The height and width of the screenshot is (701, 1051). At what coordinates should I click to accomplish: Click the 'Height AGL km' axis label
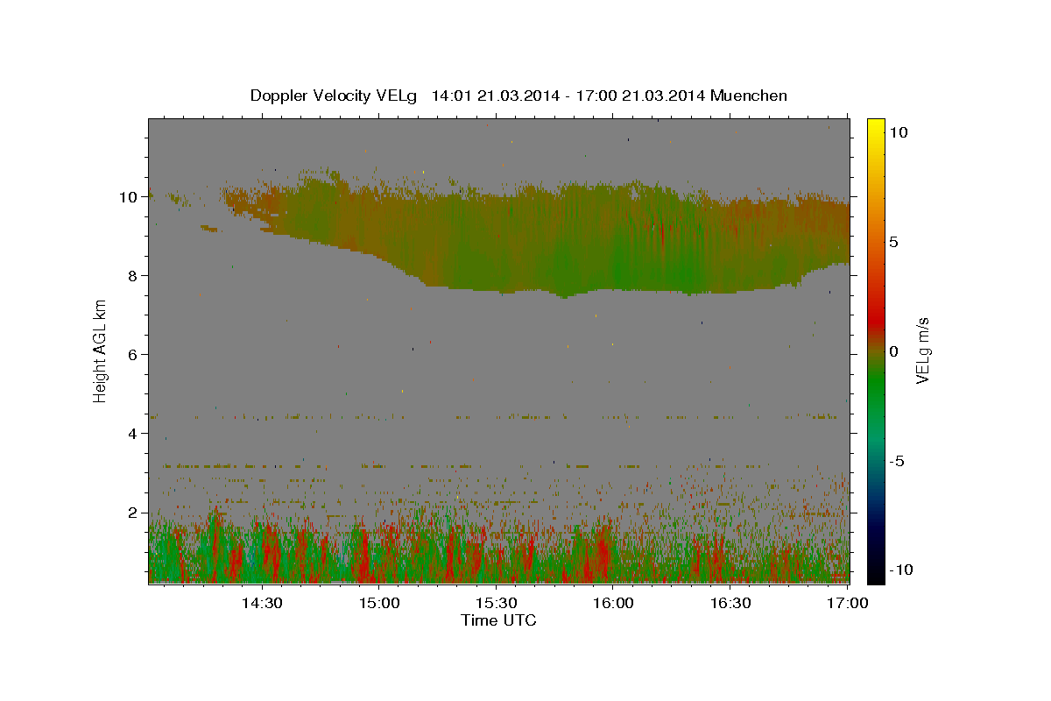point(101,350)
